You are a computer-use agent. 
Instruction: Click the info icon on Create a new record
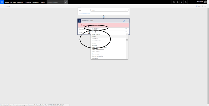[124, 21]
